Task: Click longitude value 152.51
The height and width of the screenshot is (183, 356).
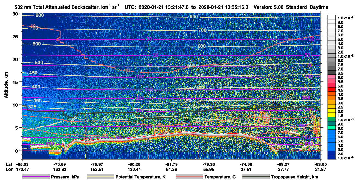Action: (x=97, y=169)
